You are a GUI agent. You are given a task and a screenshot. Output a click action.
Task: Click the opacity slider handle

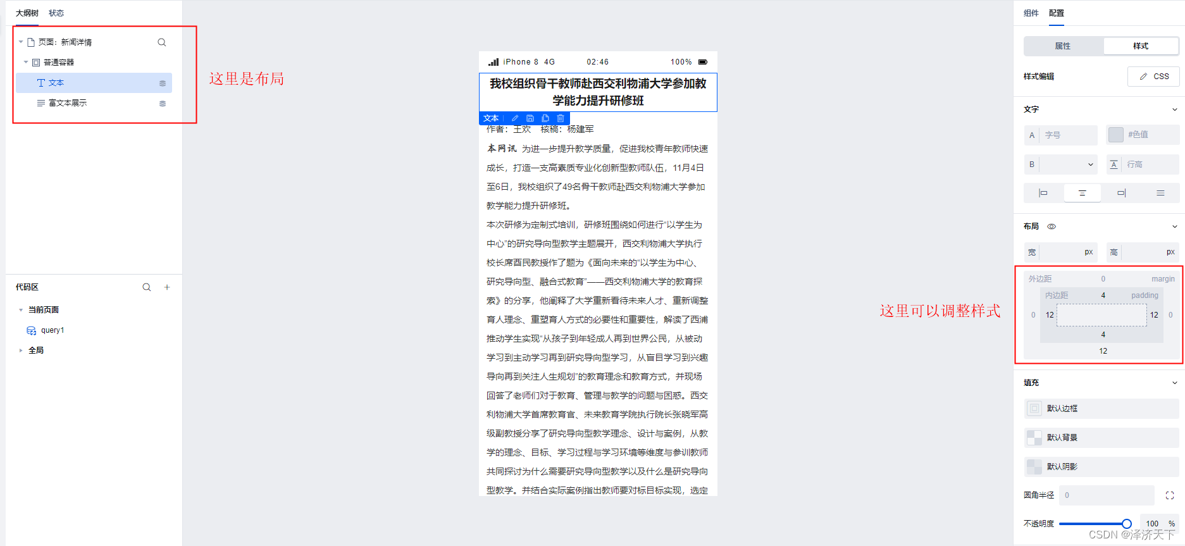tap(1127, 524)
